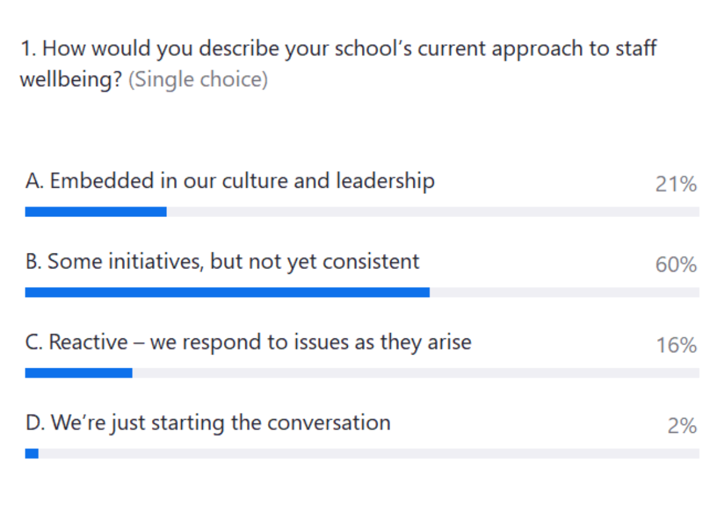Click the gray unfilled bar portion for option C
Image resolution: width=718 pixels, height=510 pixels.
click(413, 373)
